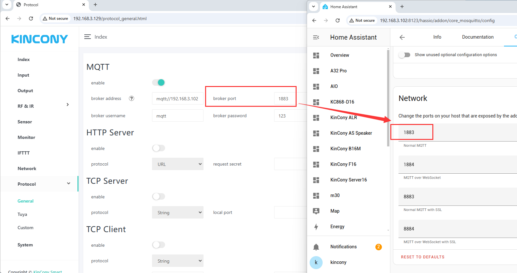Disable the MQTT enable toggle
The image size is (517, 273).
click(x=159, y=82)
